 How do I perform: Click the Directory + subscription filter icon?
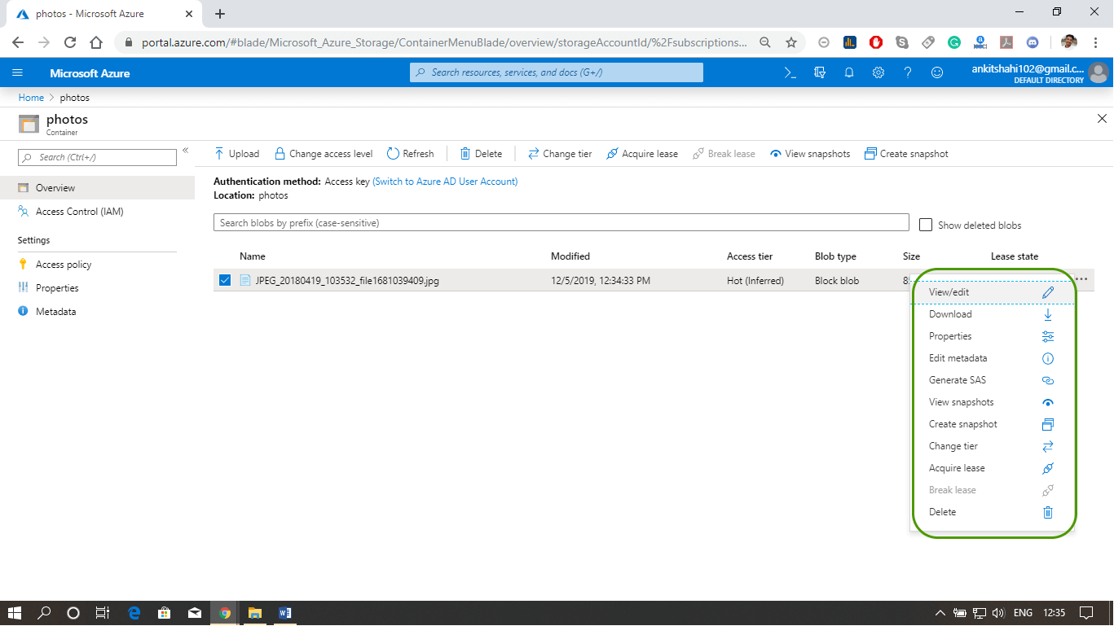[820, 72]
